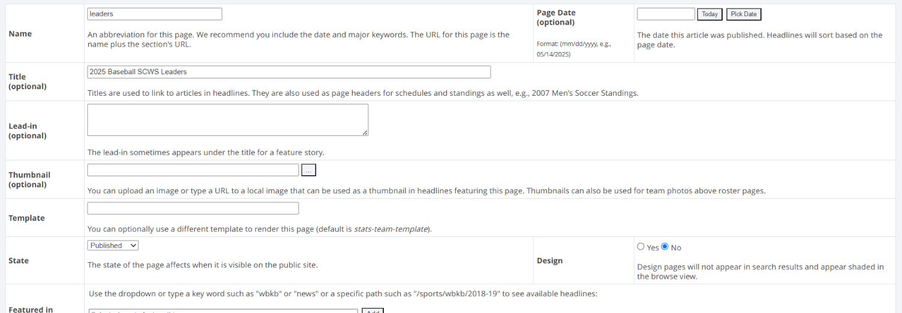Click the "State" row label
Image resolution: width=902 pixels, height=313 pixels.
pos(19,261)
